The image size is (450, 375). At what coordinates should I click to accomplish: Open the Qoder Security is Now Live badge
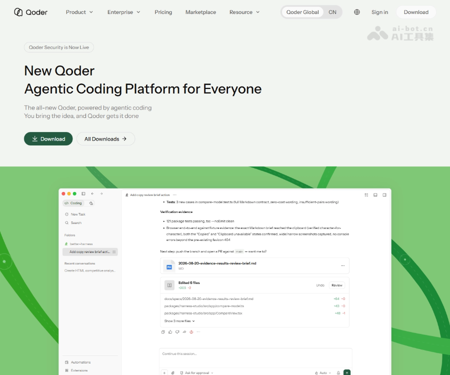click(59, 47)
